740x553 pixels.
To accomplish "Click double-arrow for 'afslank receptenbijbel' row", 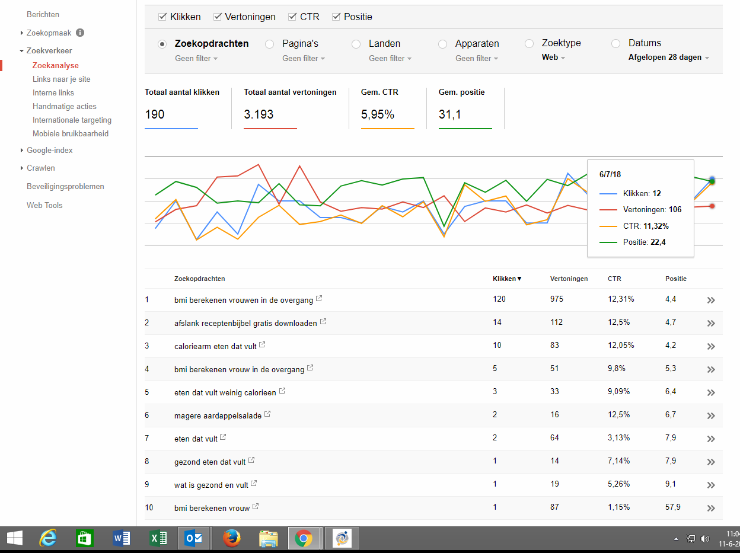I will (711, 324).
